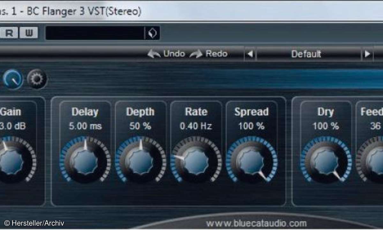Open settings with the gear icon
The width and height of the screenshot is (383, 230).
pyautogui.click(x=37, y=79)
